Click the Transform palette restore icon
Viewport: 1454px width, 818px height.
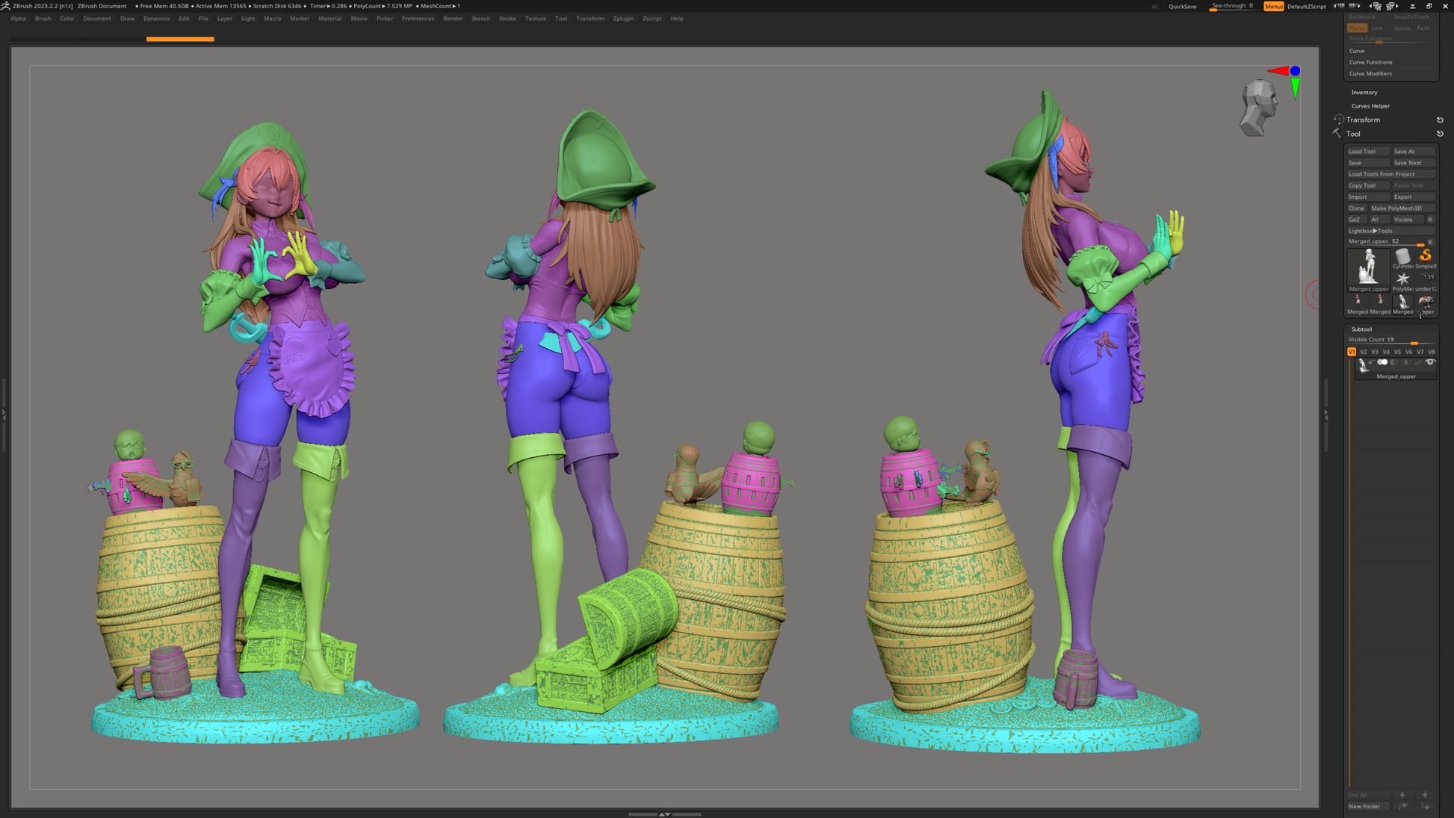tap(1440, 120)
